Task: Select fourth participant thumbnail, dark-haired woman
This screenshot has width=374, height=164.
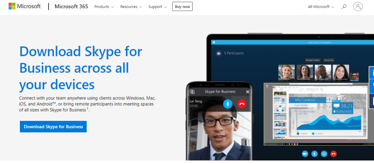Action: pyautogui.click(x=341, y=73)
